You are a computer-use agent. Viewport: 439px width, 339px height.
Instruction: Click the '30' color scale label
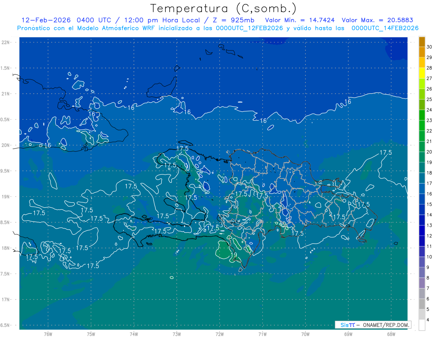pyautogui.click(x=429, y=47)
